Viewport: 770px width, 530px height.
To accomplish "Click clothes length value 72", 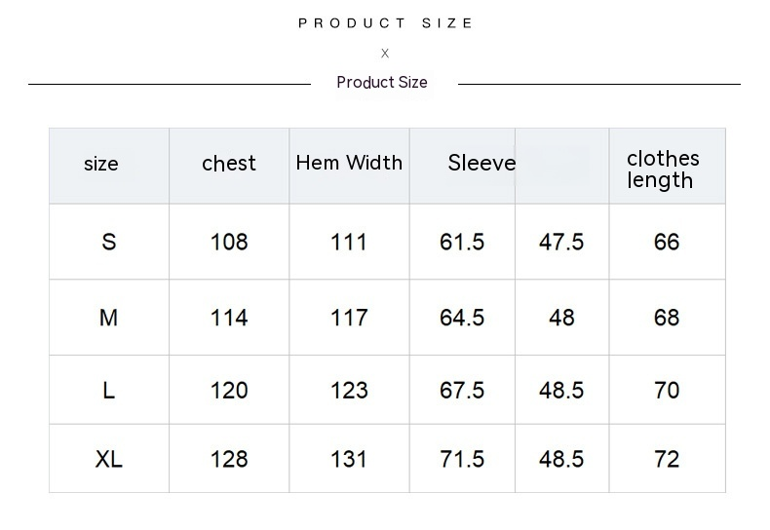I will 667,459.
